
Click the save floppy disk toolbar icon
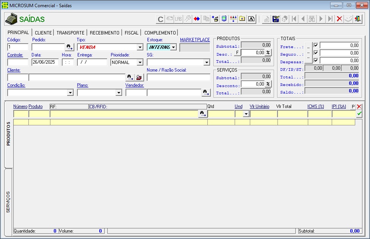click(276, 19)
